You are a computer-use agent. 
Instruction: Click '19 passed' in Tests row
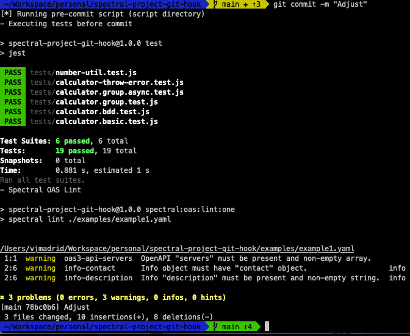point(75,151)
